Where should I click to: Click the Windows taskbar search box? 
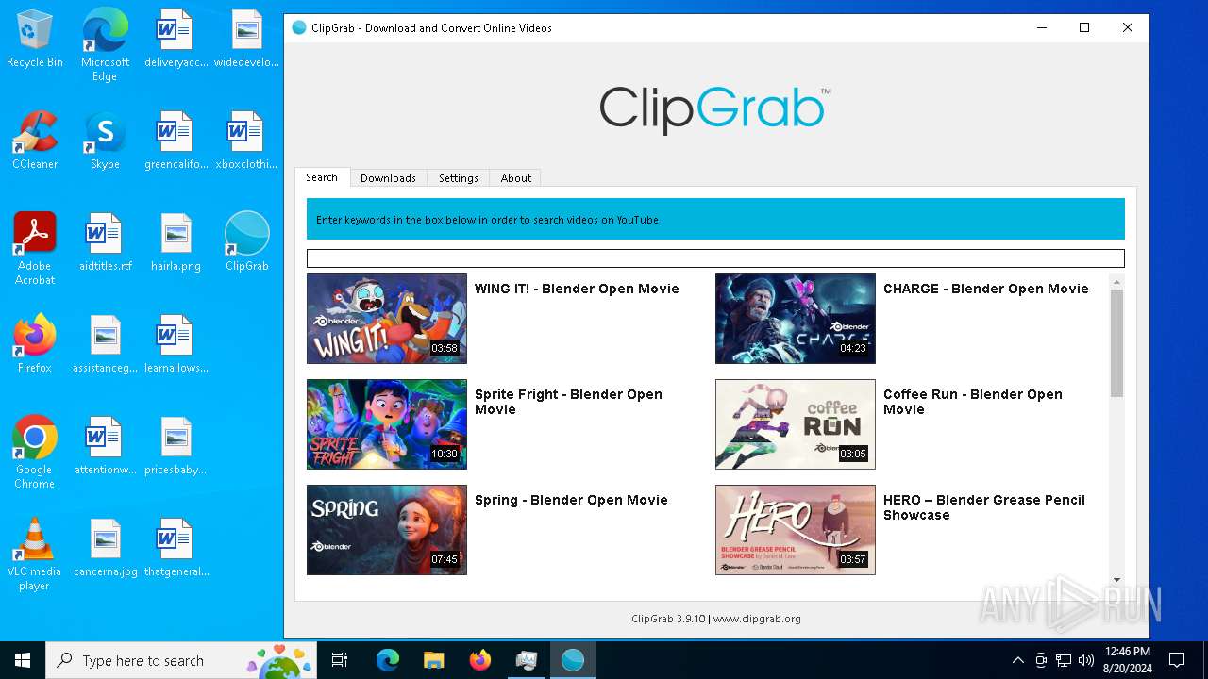pyautogui.click(x=182, y=660)
